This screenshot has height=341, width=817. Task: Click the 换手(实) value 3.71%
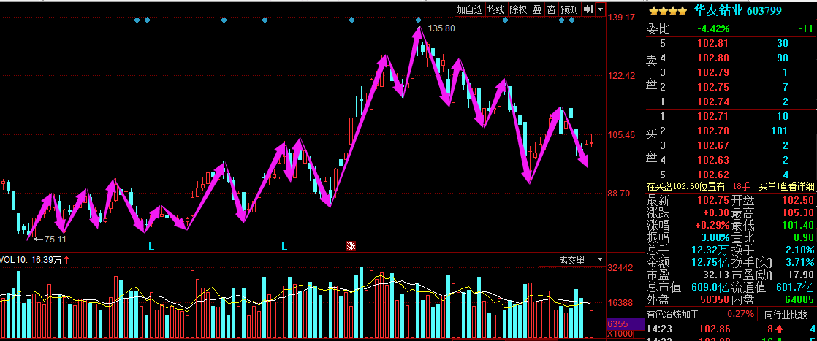pyautogui.click(x=799, y=262)
